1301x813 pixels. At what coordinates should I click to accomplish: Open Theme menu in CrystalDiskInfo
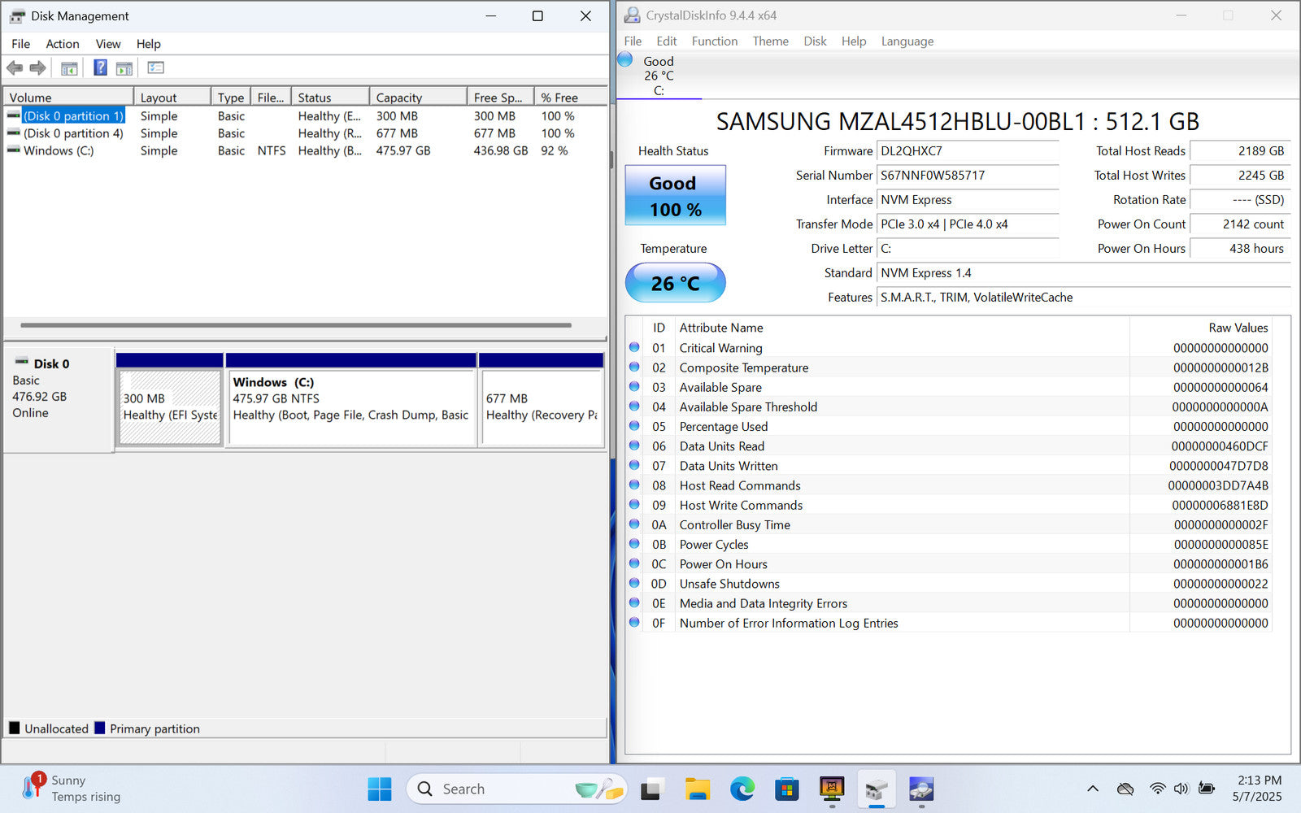click(770, 41)
